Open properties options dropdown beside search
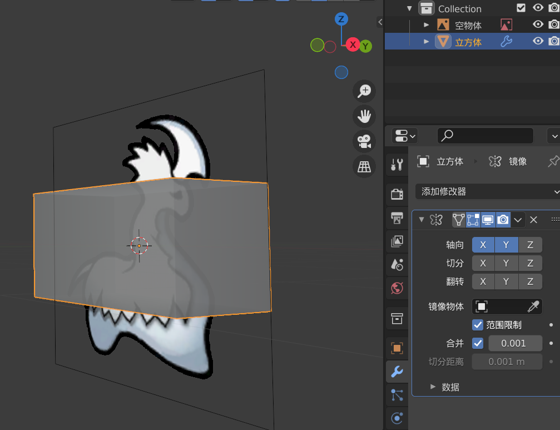The height and width of the screenshot is (430, 560). point(553,136)
